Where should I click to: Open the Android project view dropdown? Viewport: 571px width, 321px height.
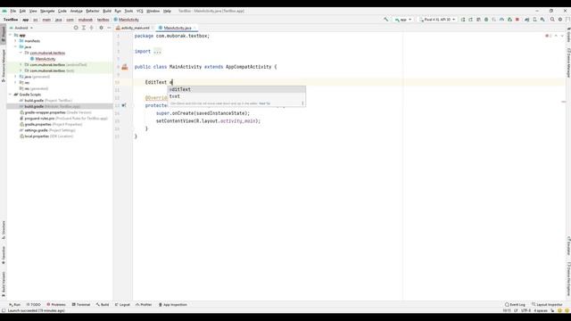pyautogui.click(x=21, y=28)
